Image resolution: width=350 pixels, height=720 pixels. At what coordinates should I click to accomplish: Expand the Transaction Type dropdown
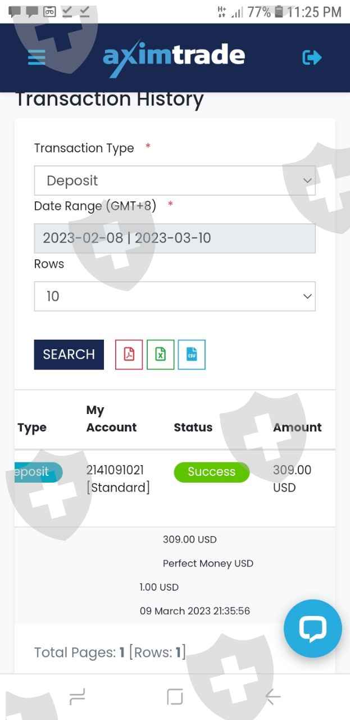175,181
